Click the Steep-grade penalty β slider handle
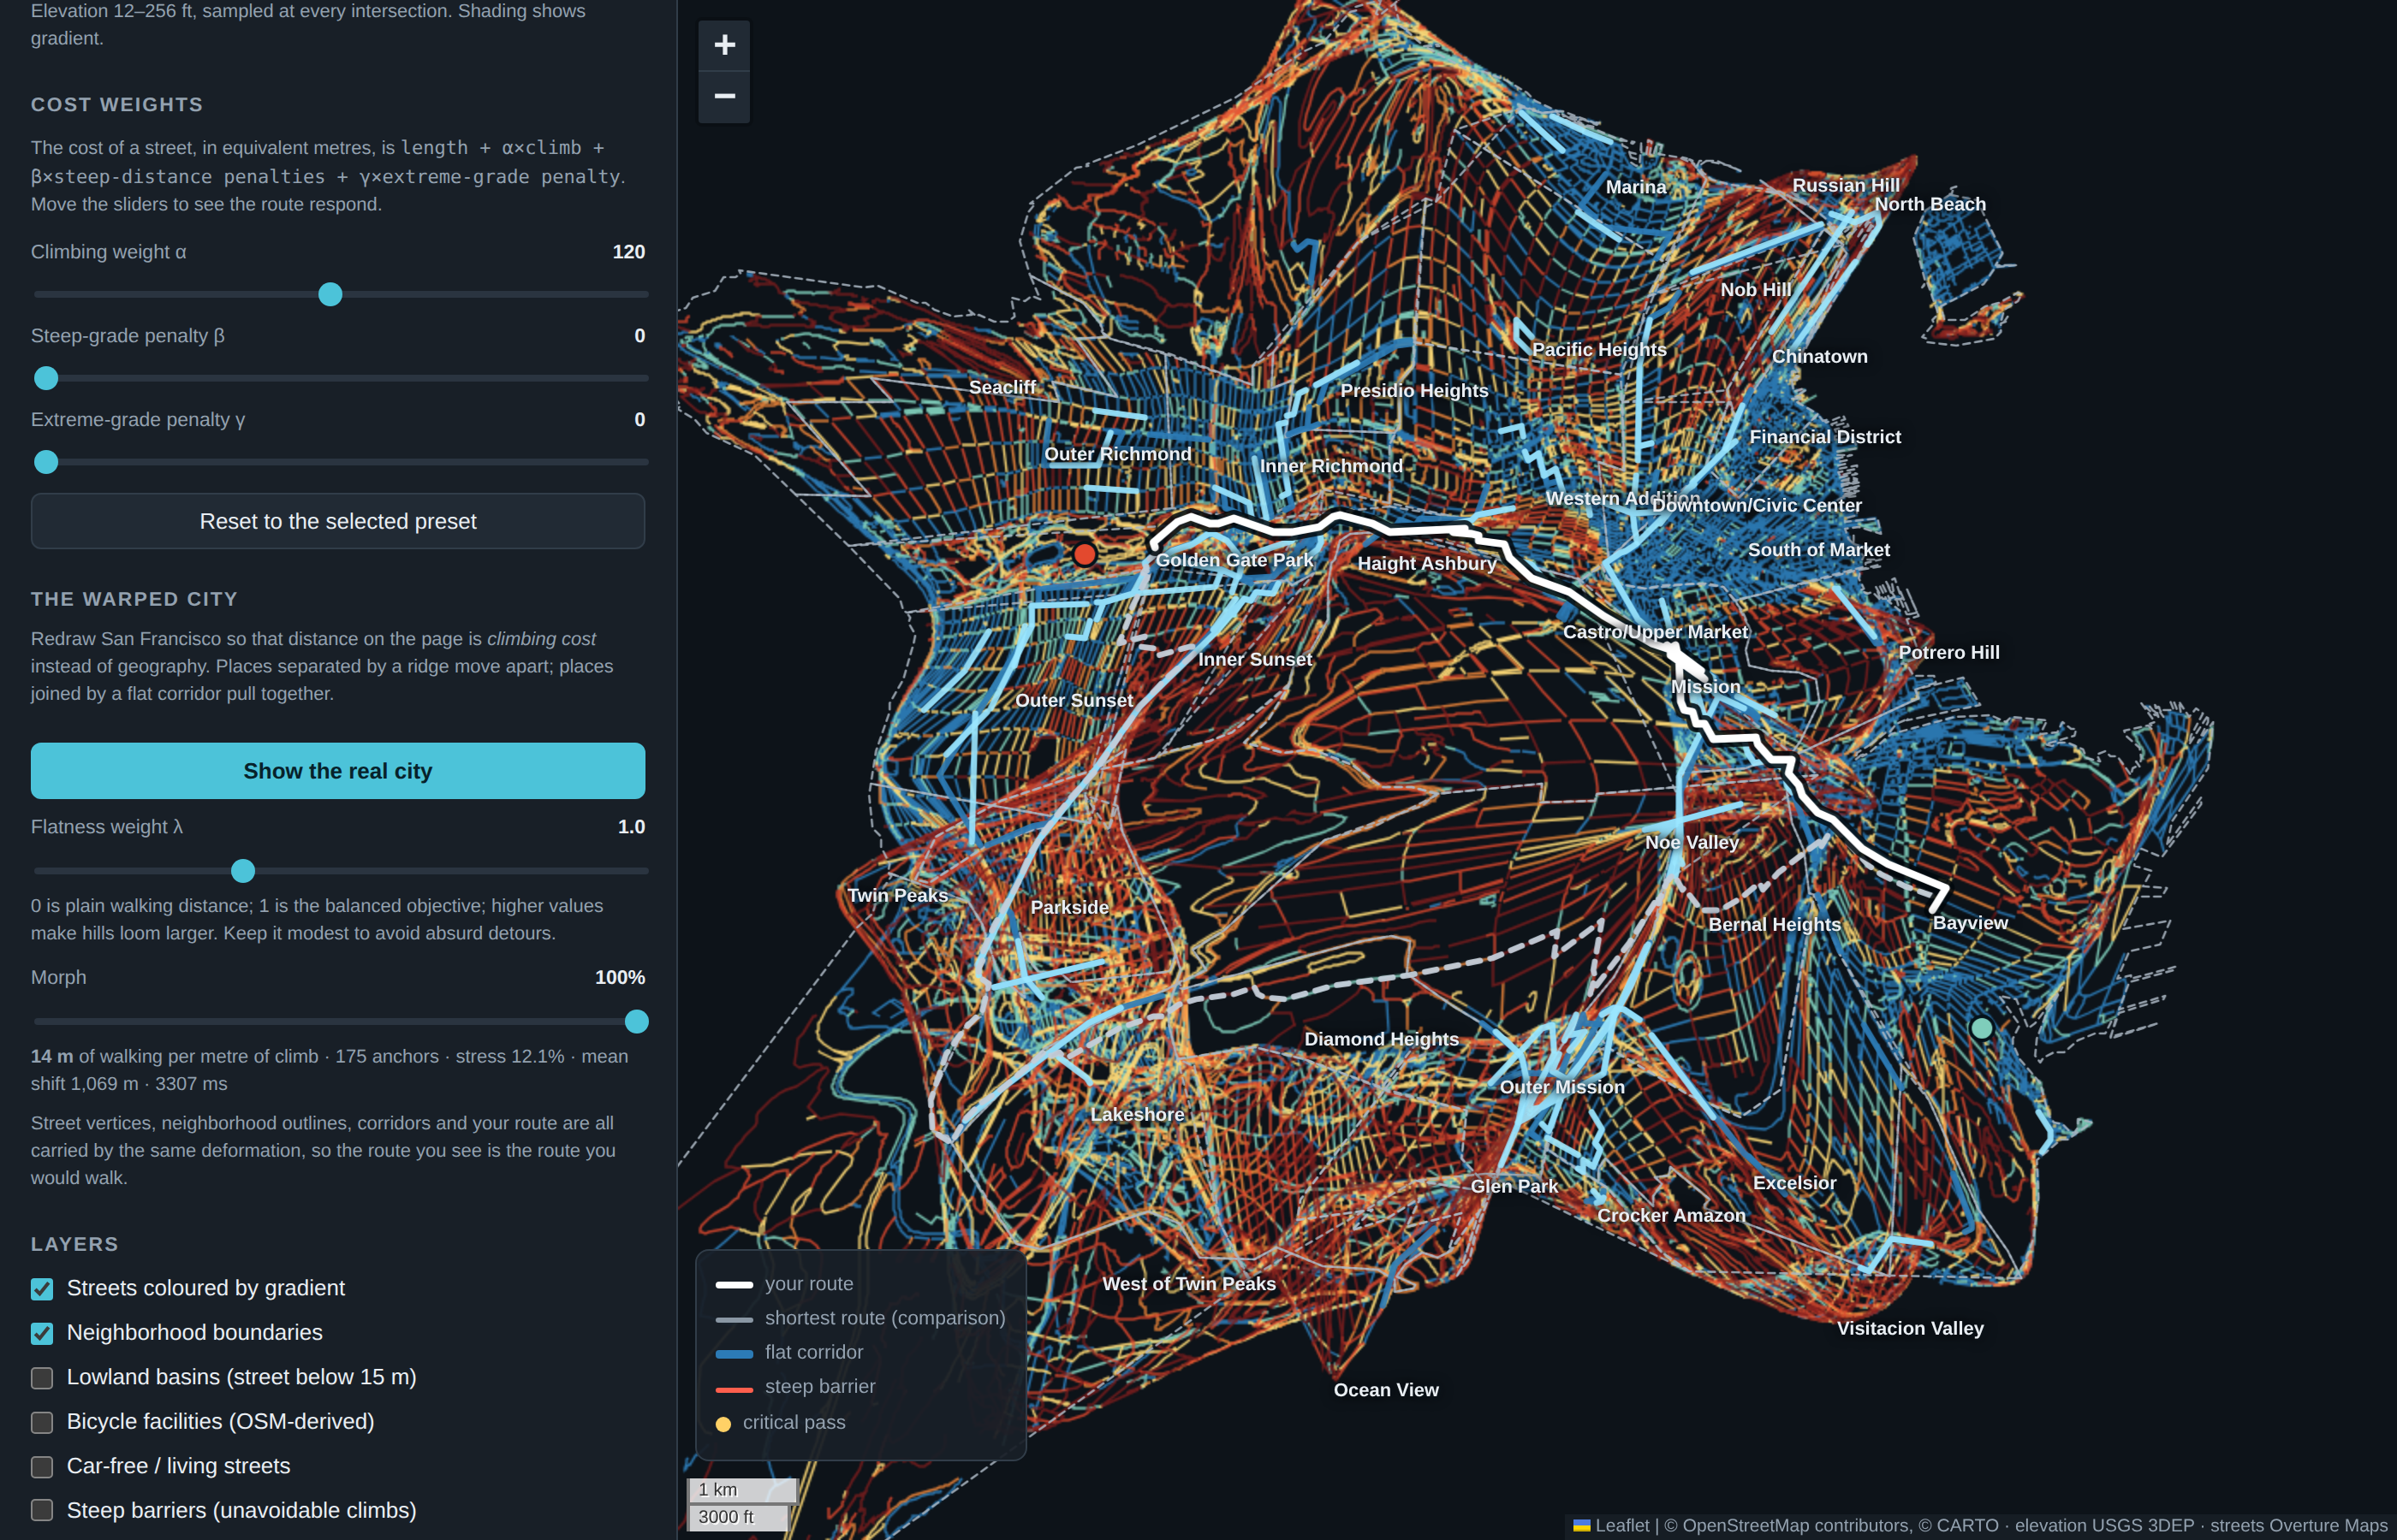The height and width of the screenshot is (1540, 2397). [x=46, y=378]
